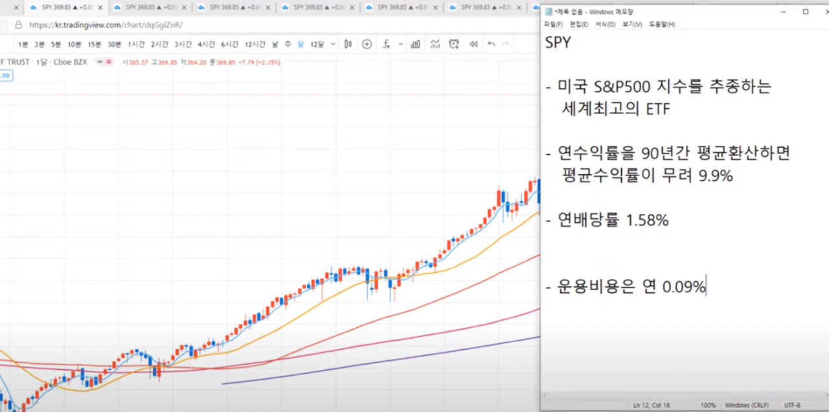
Task: Click the compare or add symbol icon
Action: point(367,44)
